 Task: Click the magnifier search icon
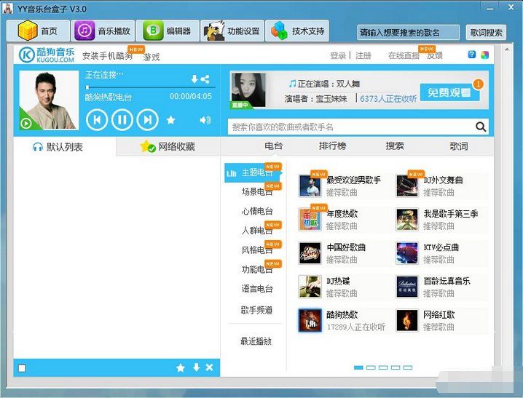tap(481, 127)
